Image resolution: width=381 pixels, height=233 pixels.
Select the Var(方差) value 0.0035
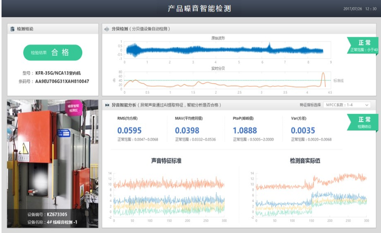coord(303,131)
